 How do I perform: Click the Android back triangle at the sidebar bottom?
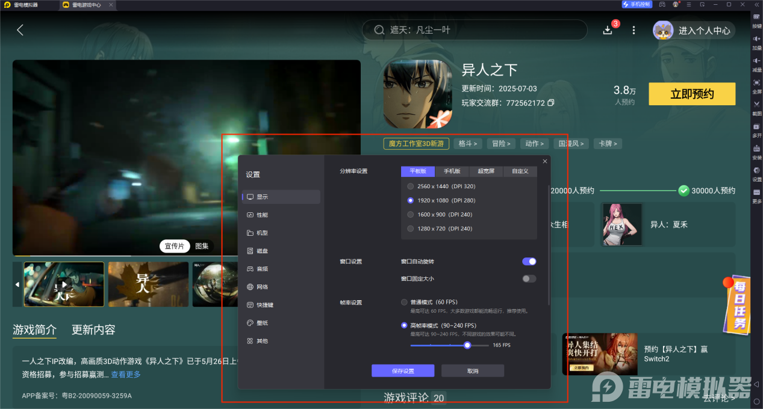(756, 384)
